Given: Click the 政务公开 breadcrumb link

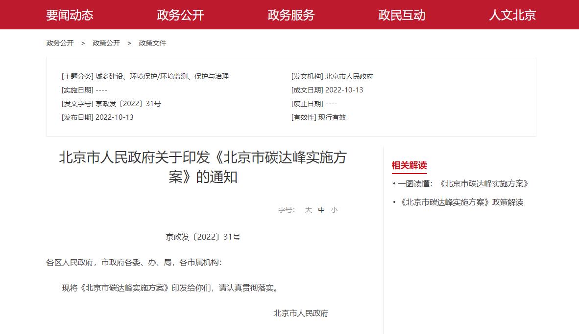Looking at the screenshot, I should (60, 43).
